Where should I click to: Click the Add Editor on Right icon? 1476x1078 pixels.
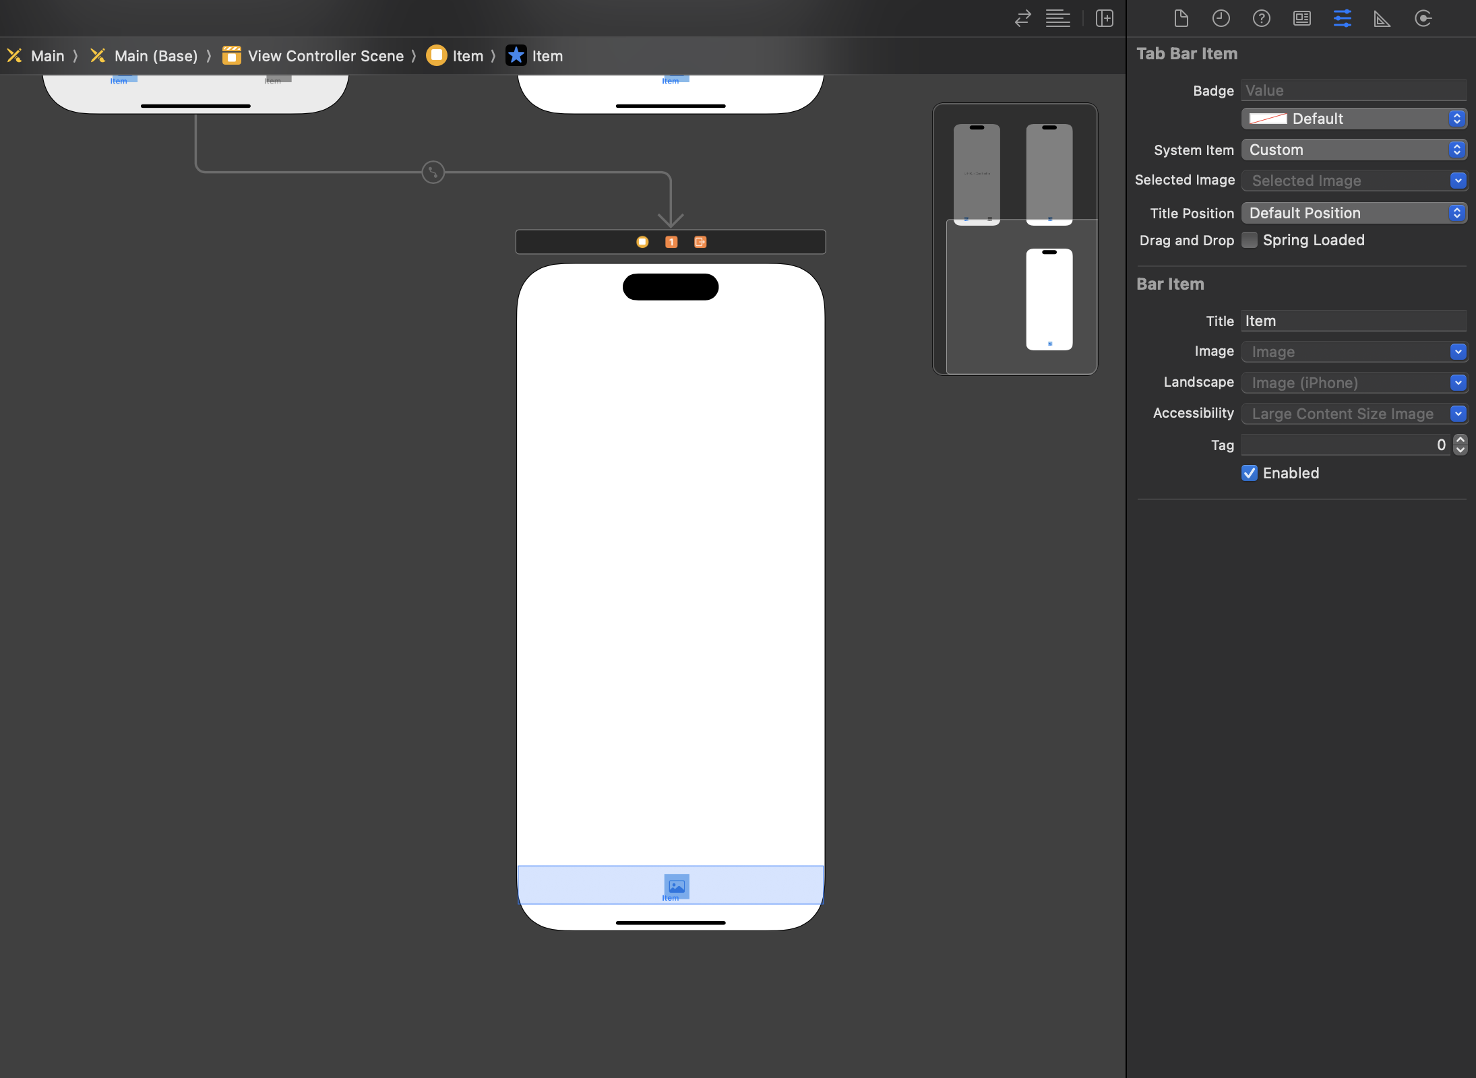pyautogui.click(x=1104, y=18)
